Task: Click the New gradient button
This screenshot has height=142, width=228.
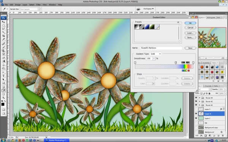Action: click(190, 48)
